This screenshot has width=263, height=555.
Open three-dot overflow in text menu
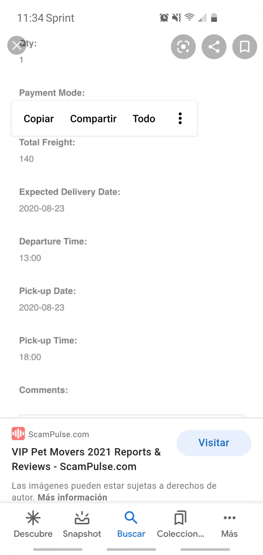pos(180,118)
